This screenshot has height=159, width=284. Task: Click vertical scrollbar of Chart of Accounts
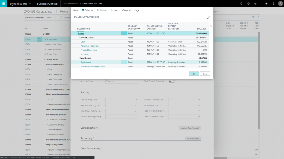coord(259,80)
